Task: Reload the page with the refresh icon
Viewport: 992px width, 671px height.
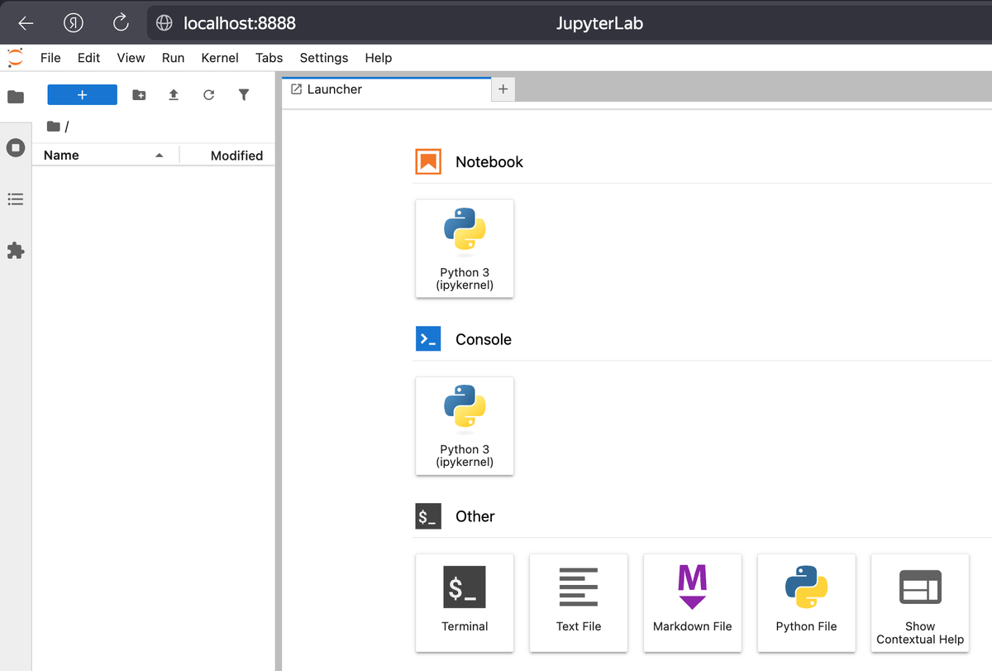Action: (x=121, y=23)
